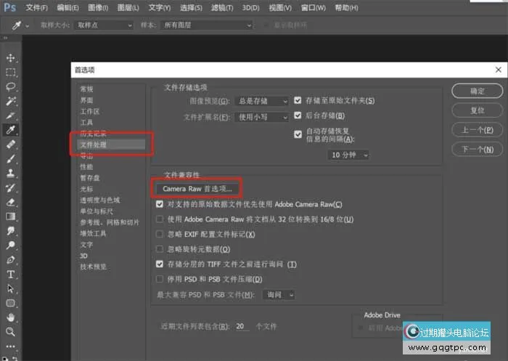Select the Rectangular Marquee tool
Image resolution: width=508 pixels, height=361 pixels.
click(x=11, y=73)
